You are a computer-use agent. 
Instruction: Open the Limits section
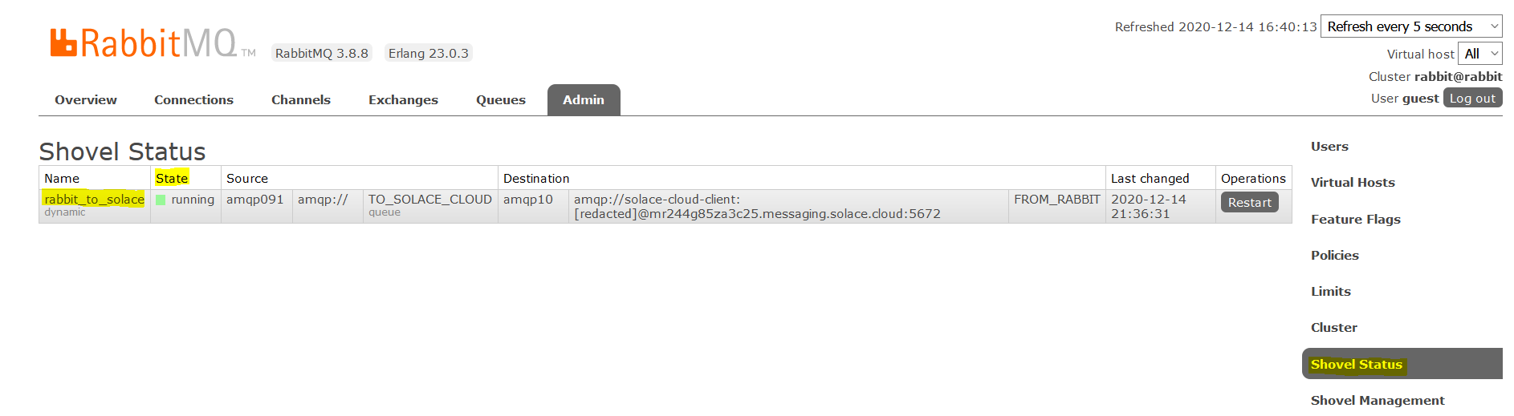click(x=1330, y=292)
